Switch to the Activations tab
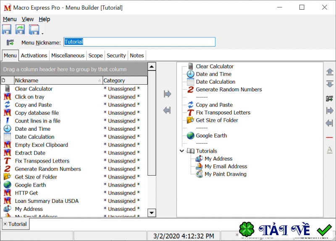 coord(34,56)
